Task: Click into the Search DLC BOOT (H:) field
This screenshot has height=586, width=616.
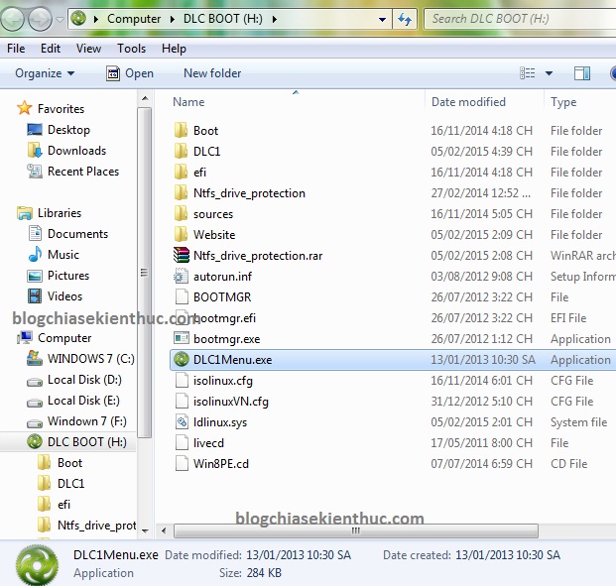Action: 520,19
